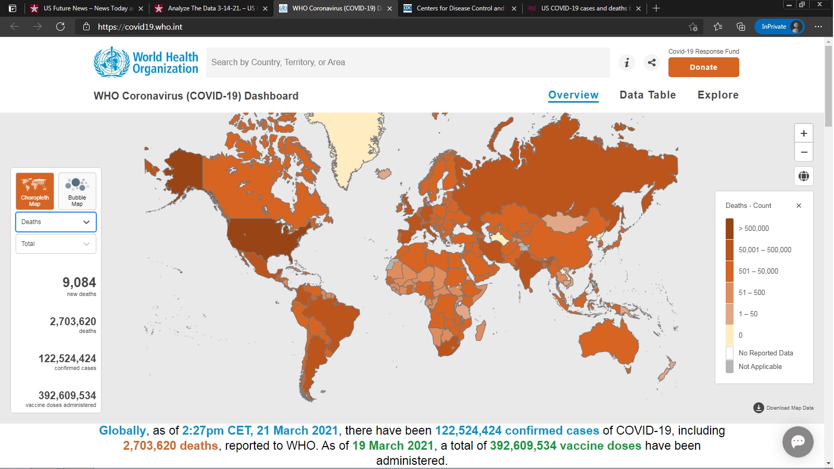Click the World Health Organization logo

click(146, 63)
